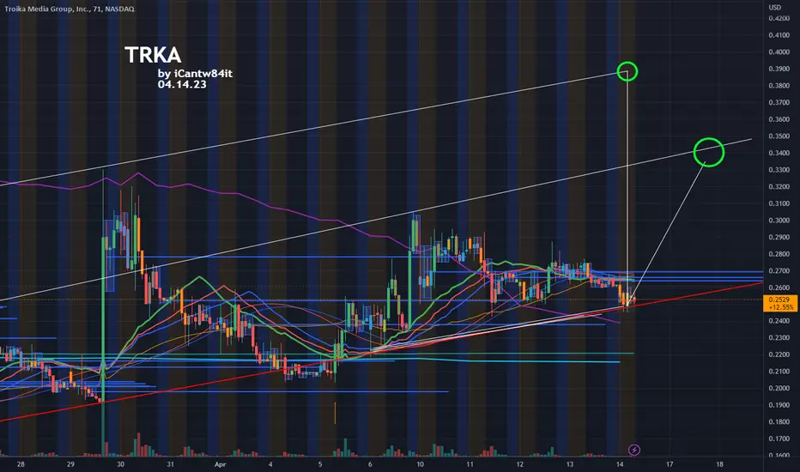Viewport: 800px width, 472px height.
Task: Click the 6 date label on time axis
Action: [x=370, y=464]
